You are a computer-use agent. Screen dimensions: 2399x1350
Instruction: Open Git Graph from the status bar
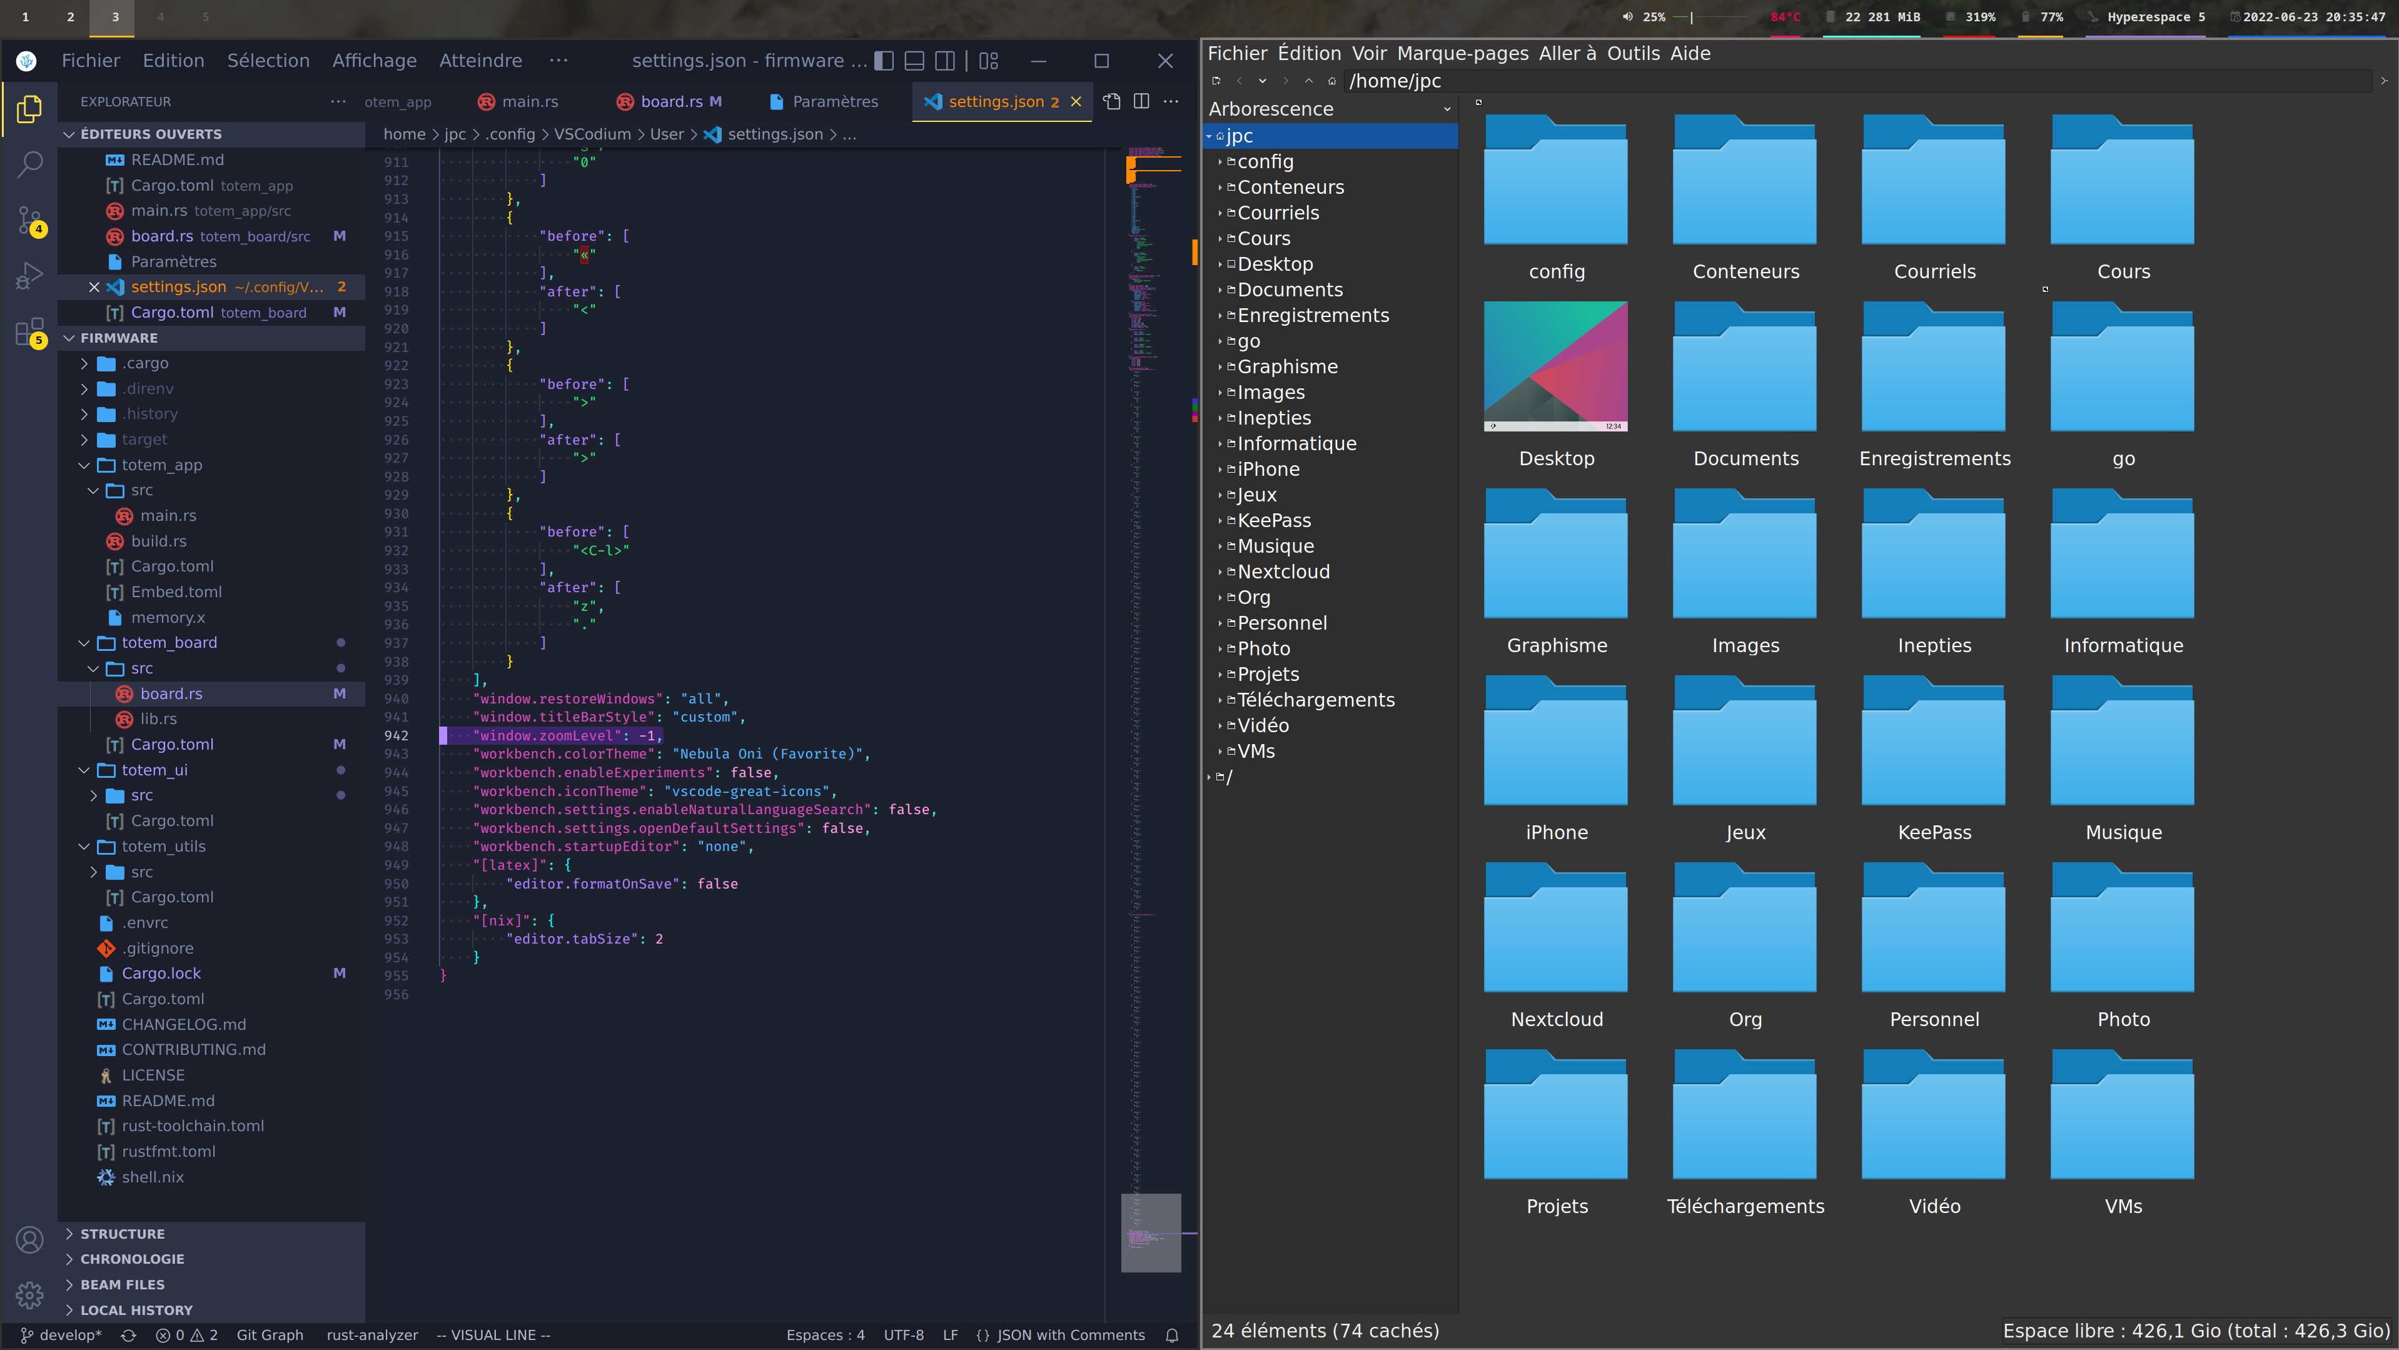pyautogui.click(x=270, y=1334)
